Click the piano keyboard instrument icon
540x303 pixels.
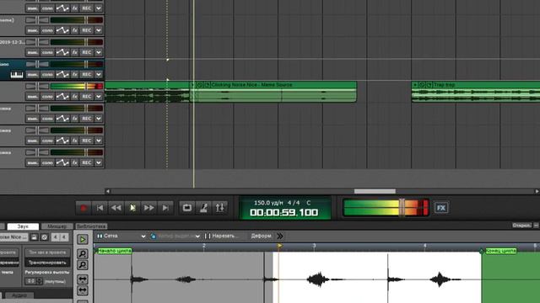tap(17, 75)
